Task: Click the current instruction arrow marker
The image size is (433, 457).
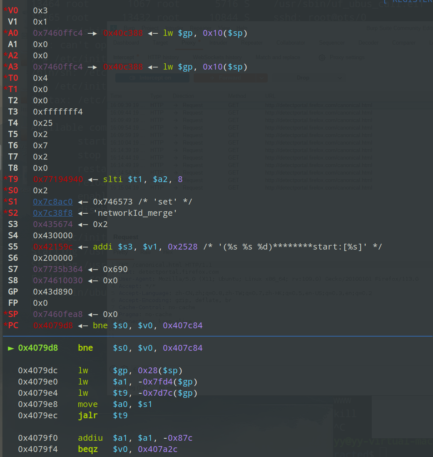Action: [x=11, y=348]
